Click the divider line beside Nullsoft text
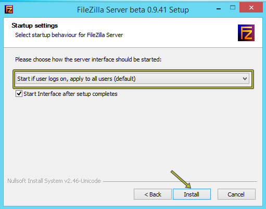266x209 pixels. pos(180,181)
